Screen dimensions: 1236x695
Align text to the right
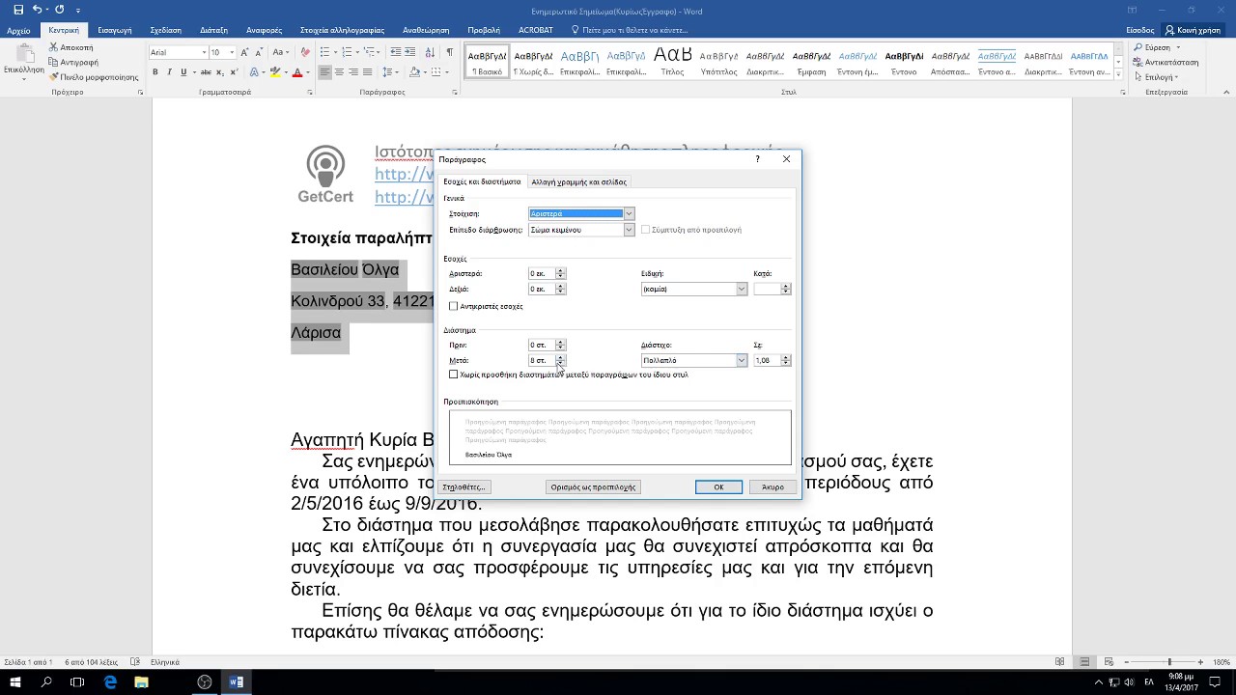[x=353, y=72]
